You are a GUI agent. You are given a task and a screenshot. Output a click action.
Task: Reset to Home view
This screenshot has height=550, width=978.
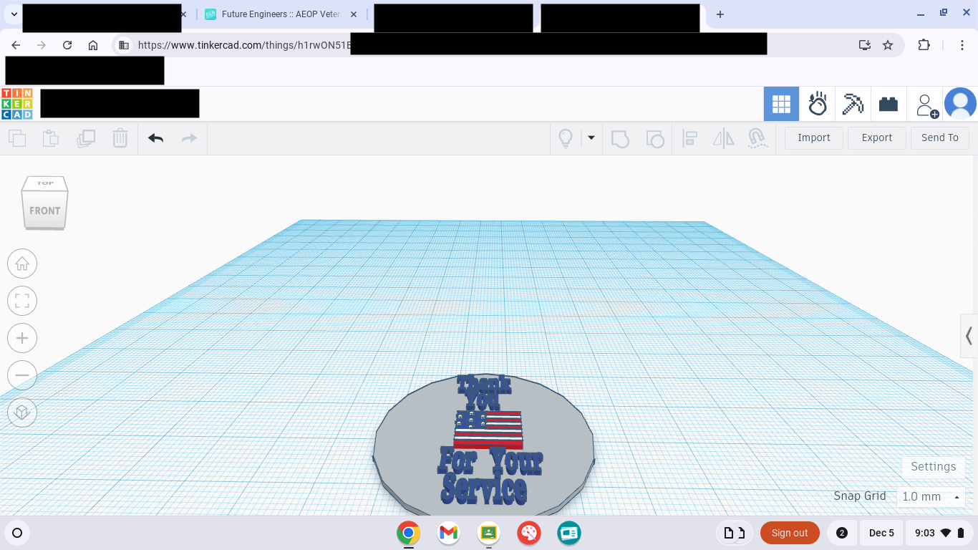pyautogui.click(x=22, y=264)
